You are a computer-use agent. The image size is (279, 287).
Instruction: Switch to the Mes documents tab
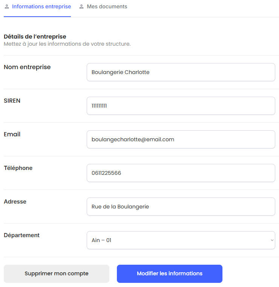[x=107, y=7]
